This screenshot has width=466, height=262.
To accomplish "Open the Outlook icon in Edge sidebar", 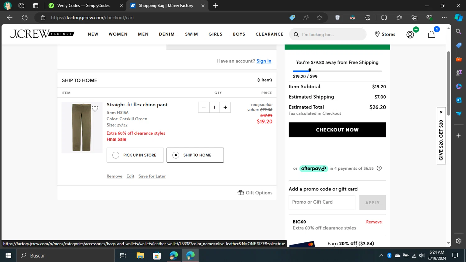I will [459, 100].
